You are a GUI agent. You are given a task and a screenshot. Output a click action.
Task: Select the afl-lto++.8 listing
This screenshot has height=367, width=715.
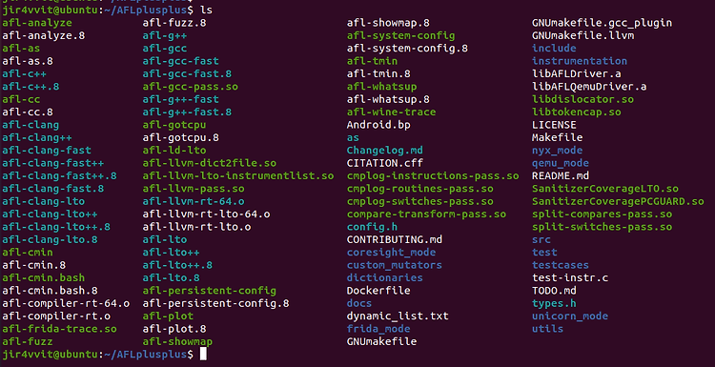click(x=177, y=265)
